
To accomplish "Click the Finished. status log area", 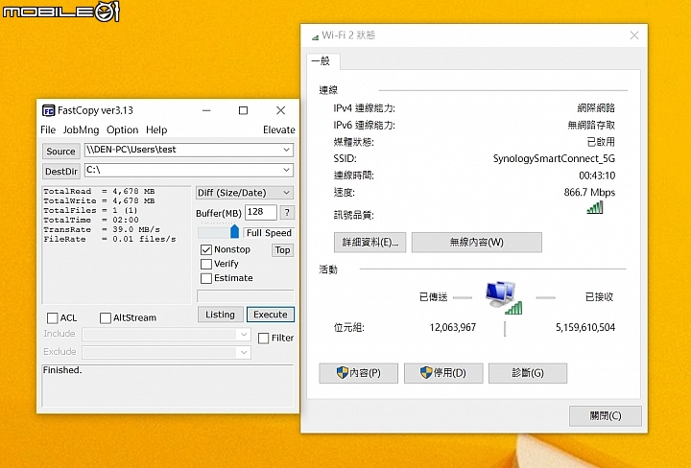I will click(167, 386).
